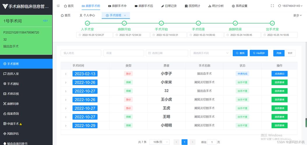307x145 pixels.
Task: Click the right vertical scrollbar thumb
Action: pyautogui.click(x=306, y=123)
